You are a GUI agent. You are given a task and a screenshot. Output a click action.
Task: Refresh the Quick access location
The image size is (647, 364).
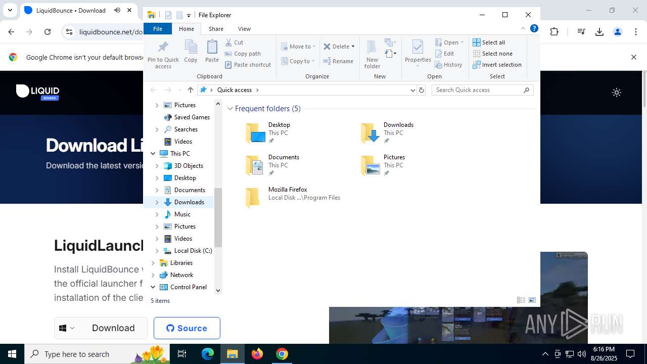[x=422, y=90]
